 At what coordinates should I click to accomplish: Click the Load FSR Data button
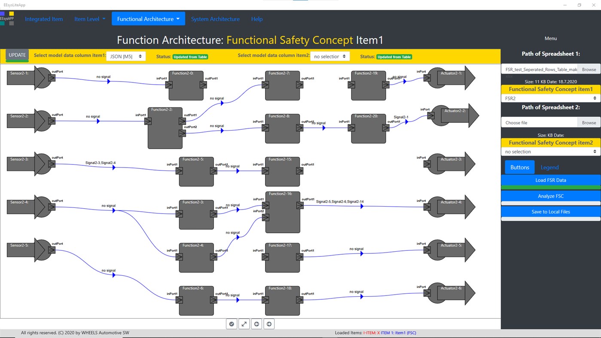pos(550,180)
